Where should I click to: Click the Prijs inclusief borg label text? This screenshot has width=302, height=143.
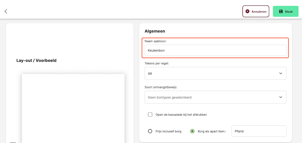[x=168, y=131]
